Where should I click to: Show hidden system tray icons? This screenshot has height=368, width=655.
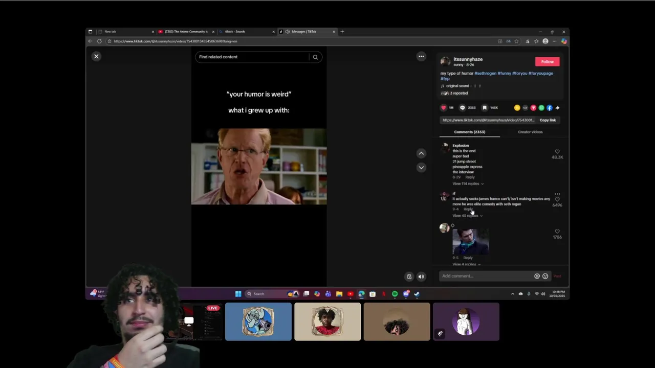click(x=513, y=294)
